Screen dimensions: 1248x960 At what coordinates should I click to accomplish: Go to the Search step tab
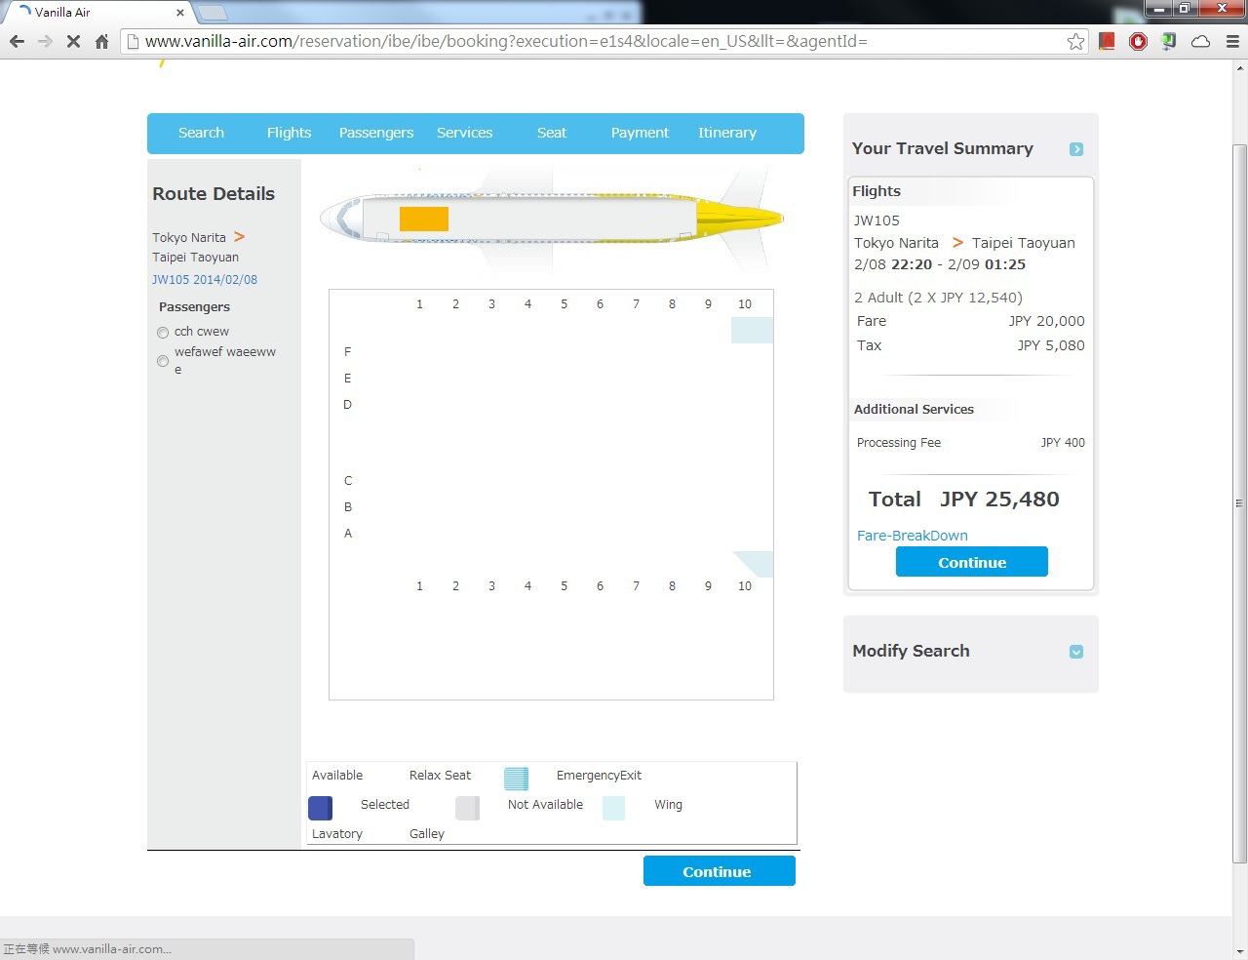coord(201,133)
